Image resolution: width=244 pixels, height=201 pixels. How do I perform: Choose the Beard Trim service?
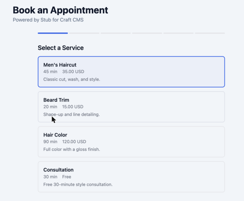(x=131, y=107)
